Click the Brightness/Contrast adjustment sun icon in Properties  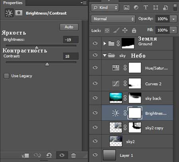pyautogui.click(x=9, y=13)
